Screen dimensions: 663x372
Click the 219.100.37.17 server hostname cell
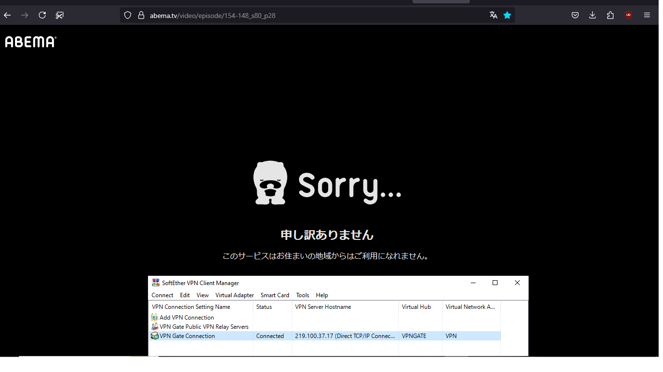[345, 336]
